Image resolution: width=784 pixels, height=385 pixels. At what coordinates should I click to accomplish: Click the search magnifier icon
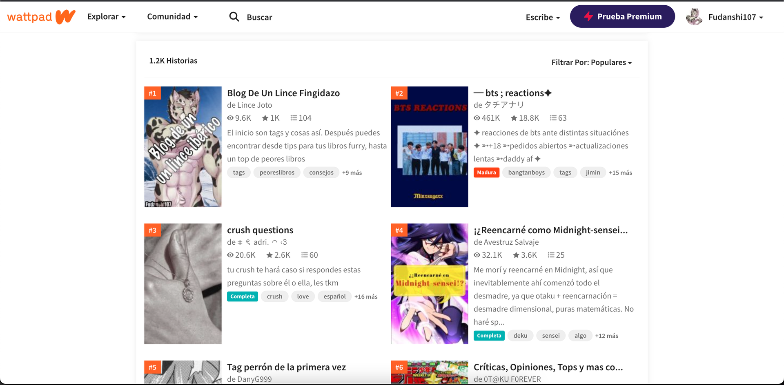tap(234, 17)
